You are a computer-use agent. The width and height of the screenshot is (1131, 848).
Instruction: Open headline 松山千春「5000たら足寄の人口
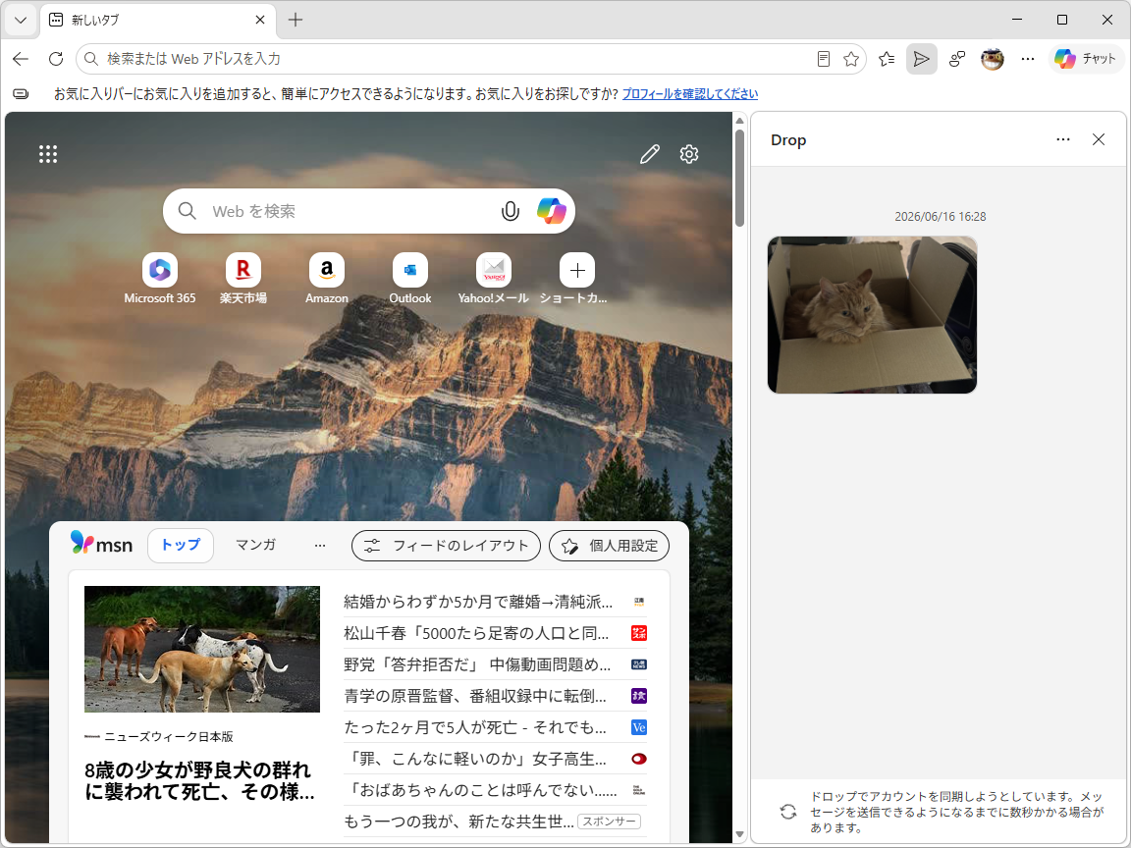pyautogui.click(x=476, y=633)
